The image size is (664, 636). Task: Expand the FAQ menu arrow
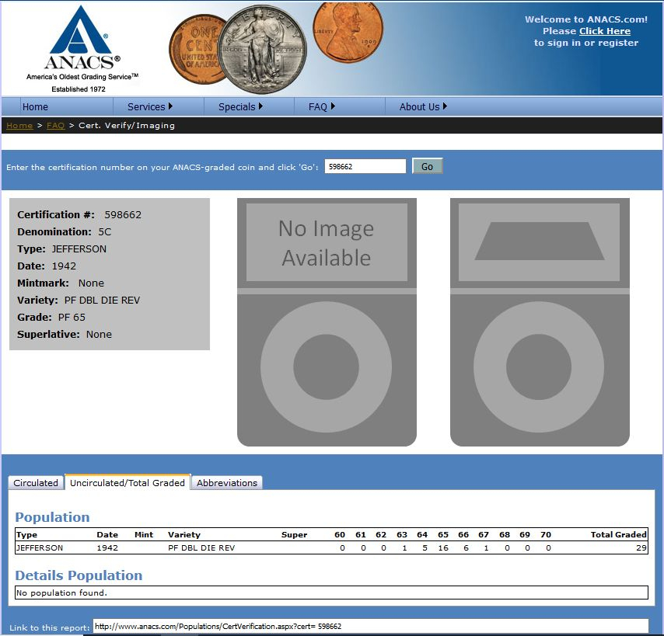click(333, 106)
